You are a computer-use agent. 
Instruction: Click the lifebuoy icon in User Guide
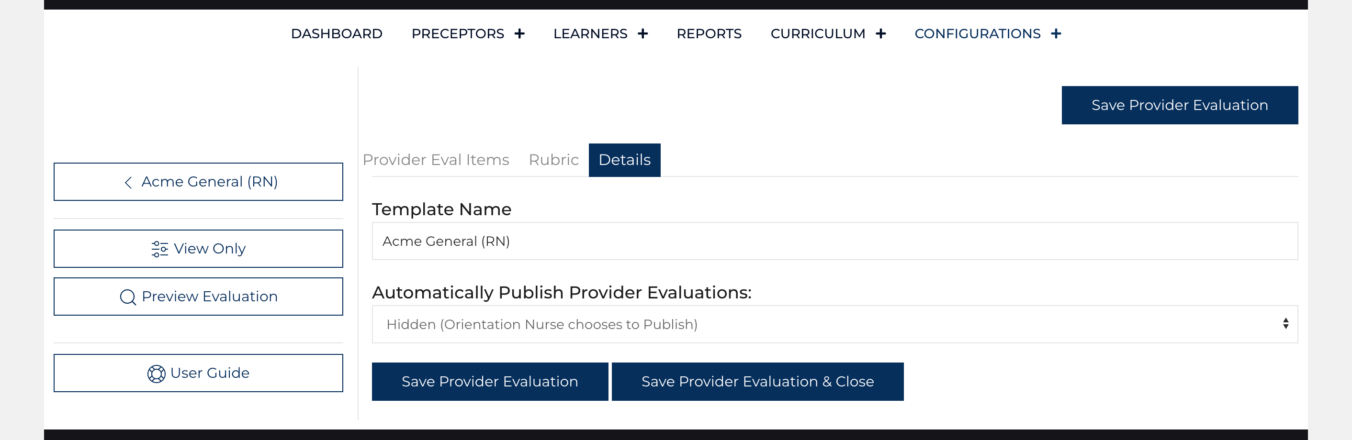pyautogui.click(x=156, y=374)
